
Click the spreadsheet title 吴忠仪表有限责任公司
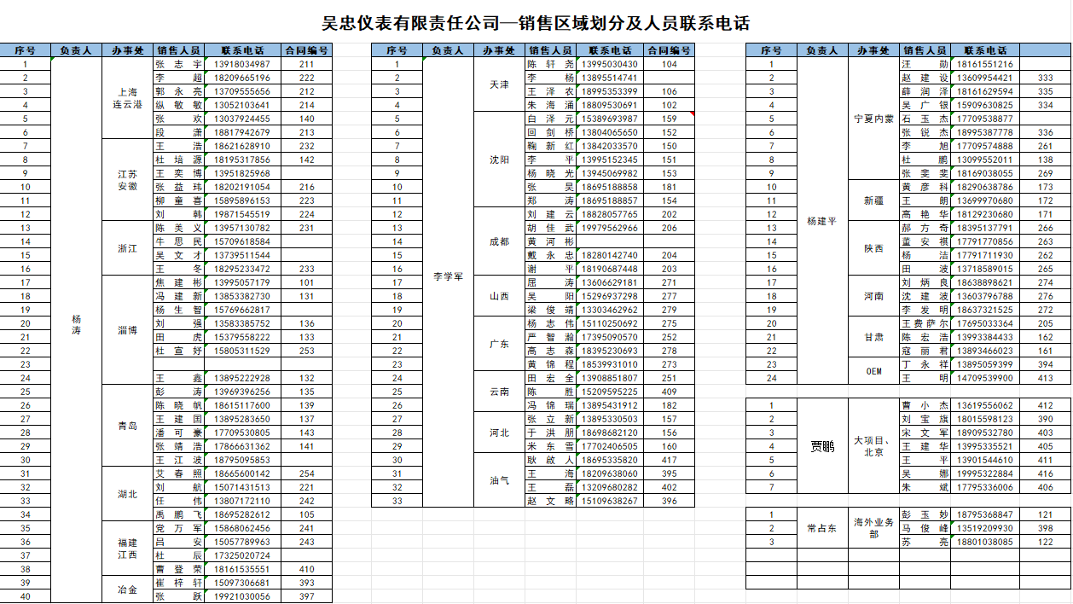tap(536, 23)
